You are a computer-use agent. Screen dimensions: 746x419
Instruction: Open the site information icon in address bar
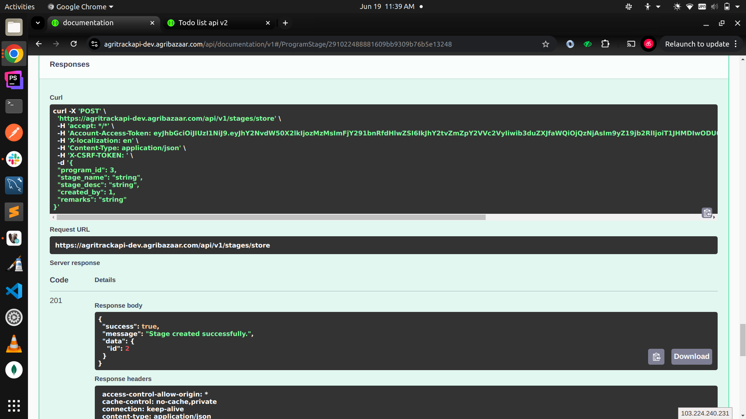click(x=94, y=44)
